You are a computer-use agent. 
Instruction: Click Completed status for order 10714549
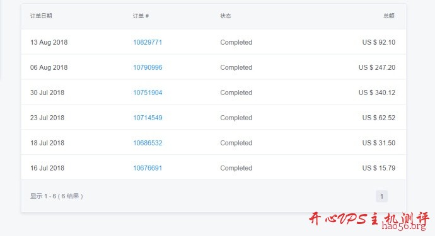pyautogui.click(x=236, y=118)
